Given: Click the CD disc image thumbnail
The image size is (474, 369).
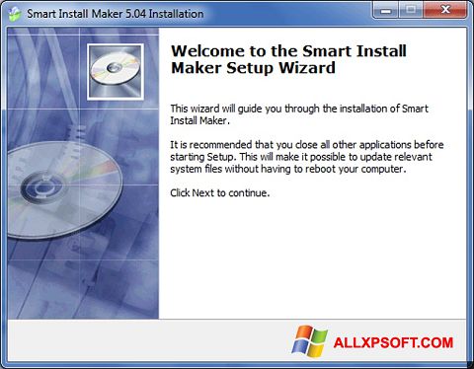Looking at the screenshot, I should click(116, 72).
